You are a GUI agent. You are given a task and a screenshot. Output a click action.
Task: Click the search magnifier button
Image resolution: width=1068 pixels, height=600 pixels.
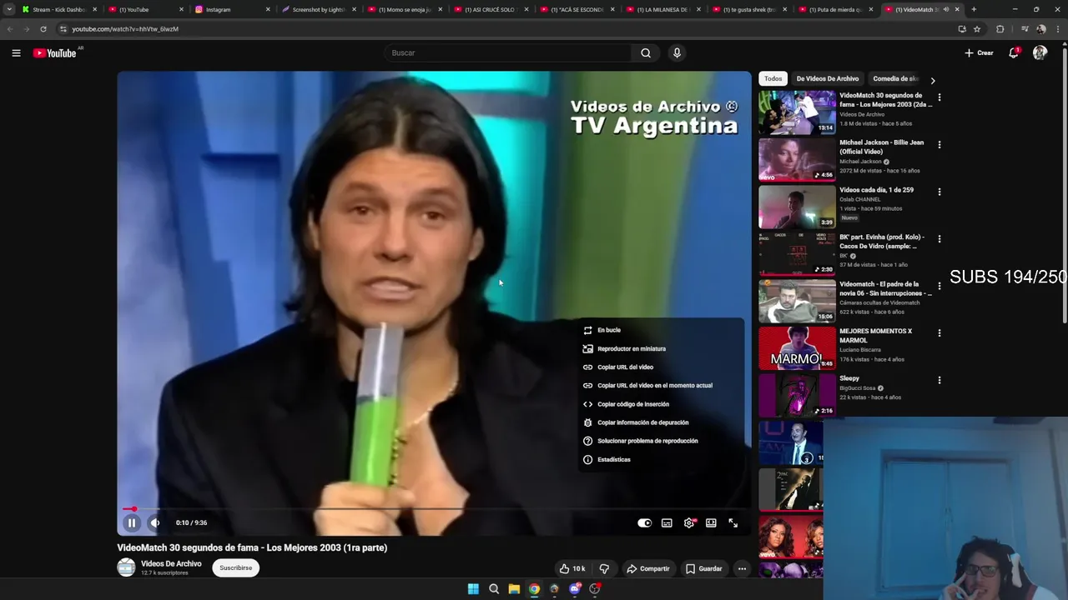[x=646, y=52]
